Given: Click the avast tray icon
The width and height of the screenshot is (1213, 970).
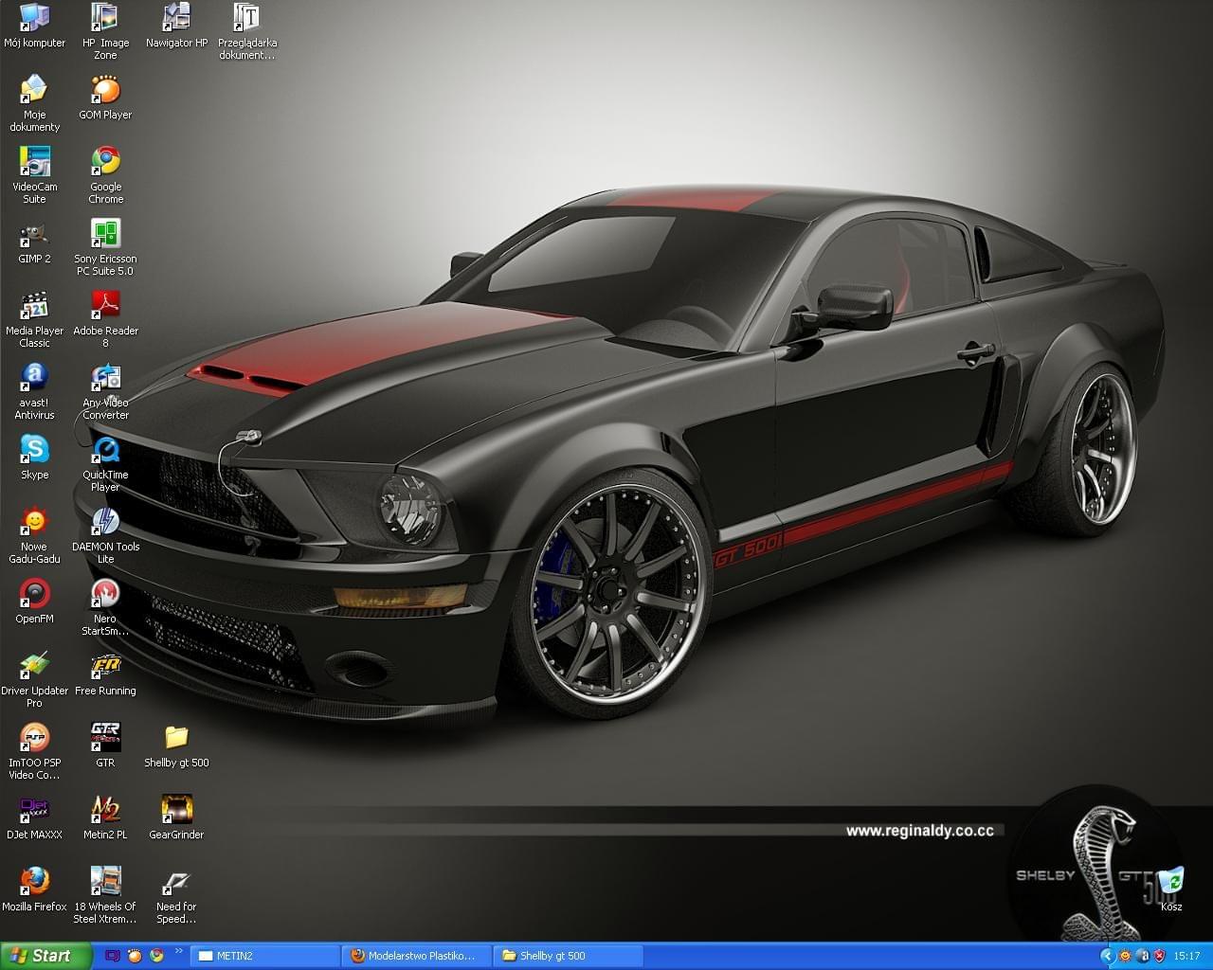Looking at the screenshot, I should 1142,957.
